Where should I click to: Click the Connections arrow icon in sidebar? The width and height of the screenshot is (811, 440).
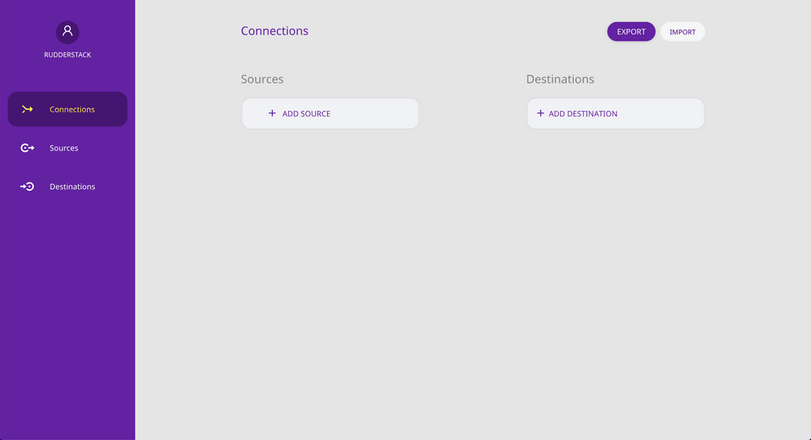pos(28,109)
